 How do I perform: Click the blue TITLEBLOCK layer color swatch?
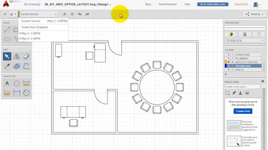226,66
